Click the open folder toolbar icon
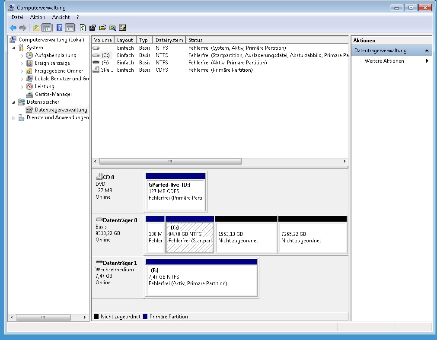Screen dimensions: 437x340 102,28
